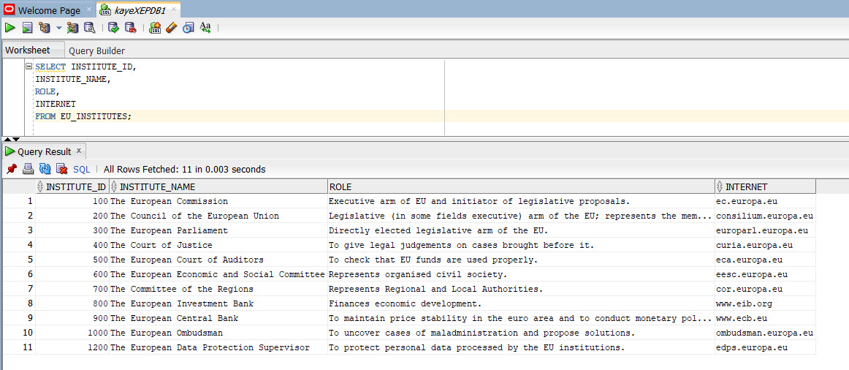849x370 pixels.
Task: Click the Clear eraser icon
Action: (x=171, y=27)
